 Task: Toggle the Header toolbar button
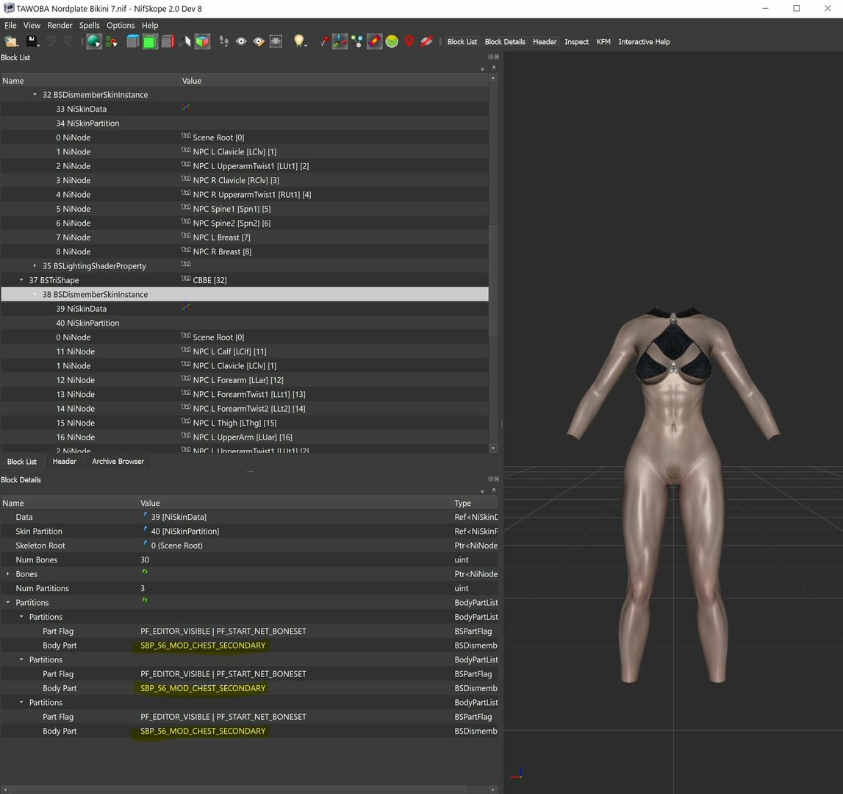(545, 41)
